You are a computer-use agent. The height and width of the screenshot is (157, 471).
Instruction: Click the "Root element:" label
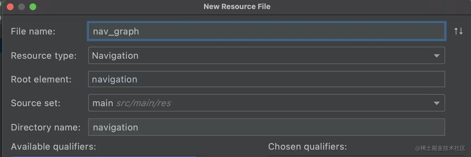41,79
